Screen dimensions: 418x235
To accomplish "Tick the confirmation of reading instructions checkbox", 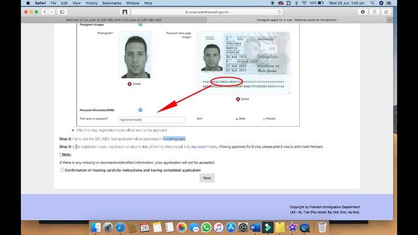I will click(x=62, y=170).
